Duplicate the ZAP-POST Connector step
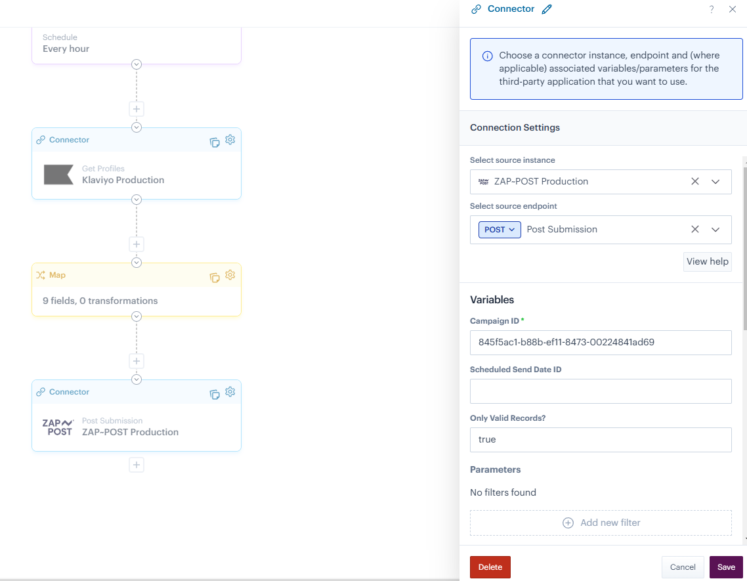Screen dimensions: 747x581 [x=215, y=393]
